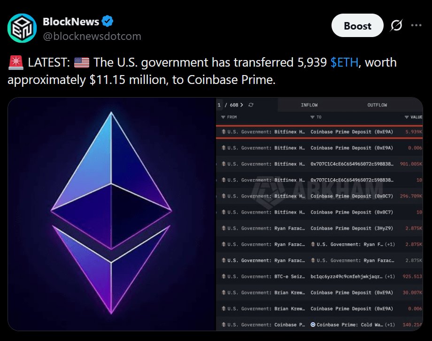This screenshot has width=432, height=341.
Task: Select the highlighted 5.939K transfer row
Action: 319,132
